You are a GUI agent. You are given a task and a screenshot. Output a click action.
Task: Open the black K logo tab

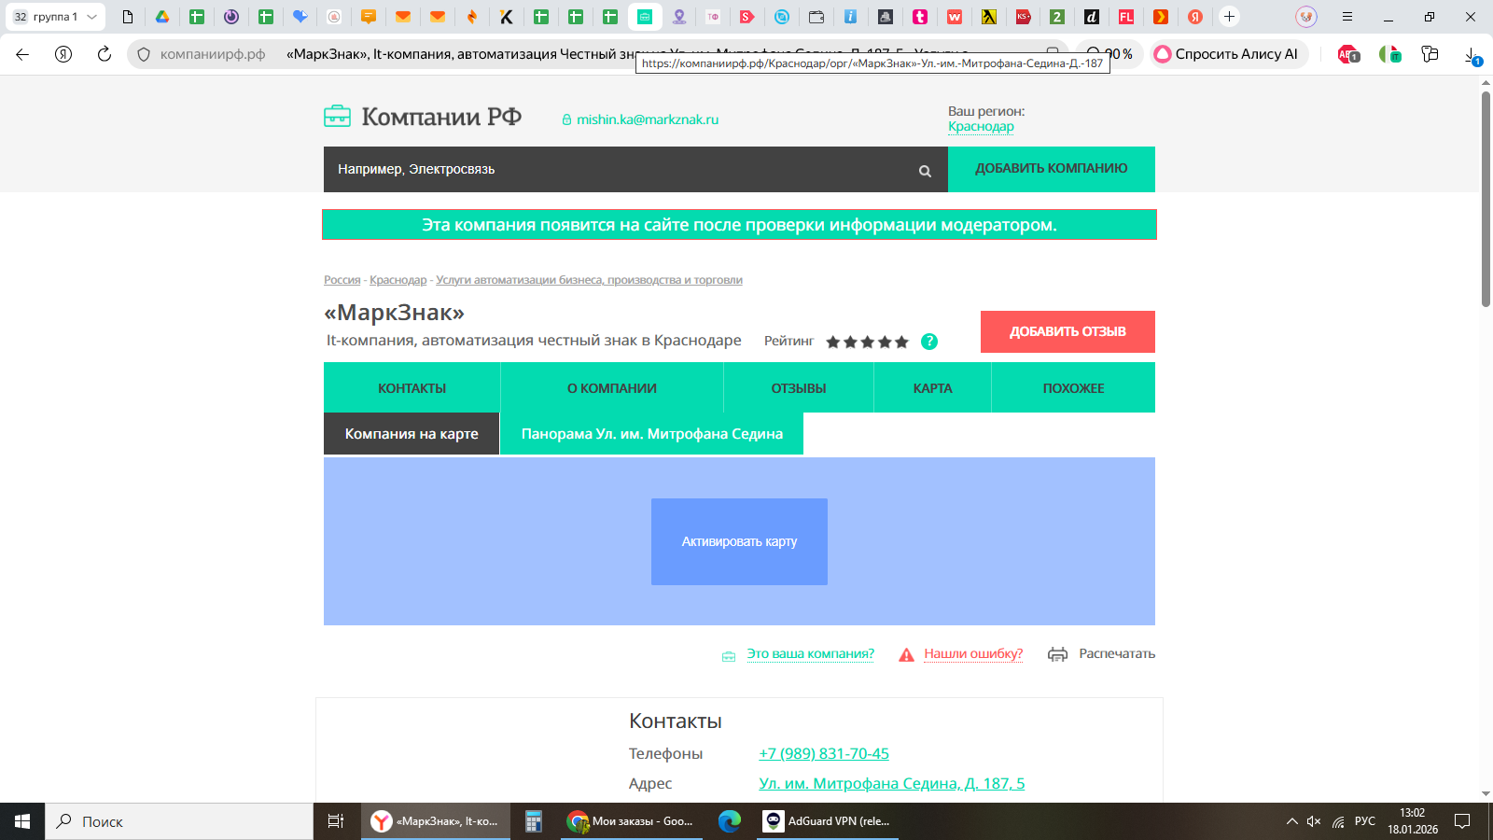point(507,17)
